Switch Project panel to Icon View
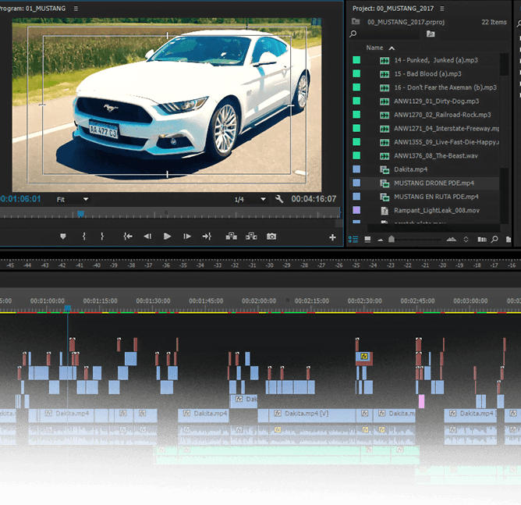The width and height of the screenshot is (521, 505). coord(367,240)
